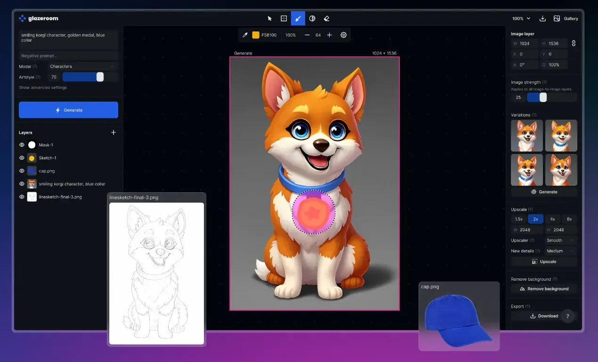Open the Model dropdown showing Characters
The height and width of the screenshot is (362, 598).
click(82, 66)
